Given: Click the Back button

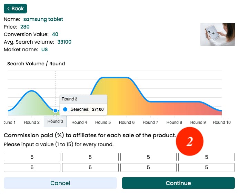Looking at the screenshot, I should click(15, 9).
